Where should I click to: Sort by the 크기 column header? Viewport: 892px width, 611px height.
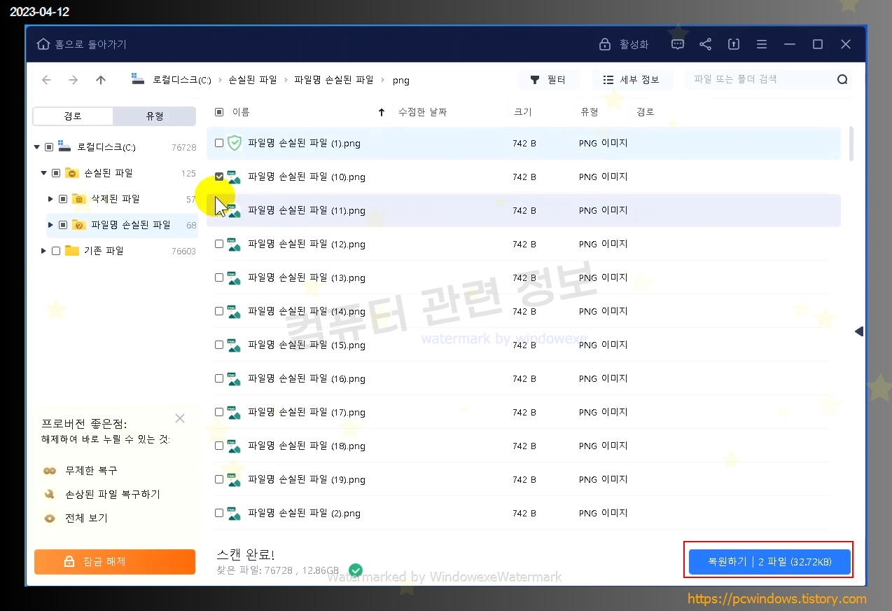pyautogui.click(x=522, y=112)
